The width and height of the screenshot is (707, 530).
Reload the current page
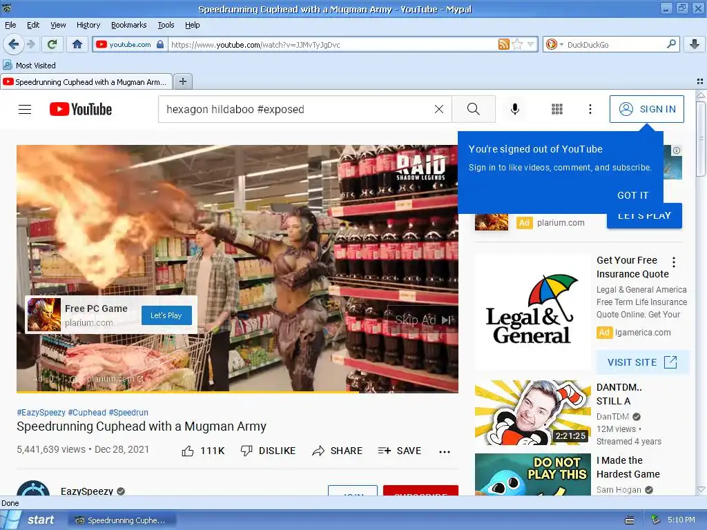tap(52, 44)
